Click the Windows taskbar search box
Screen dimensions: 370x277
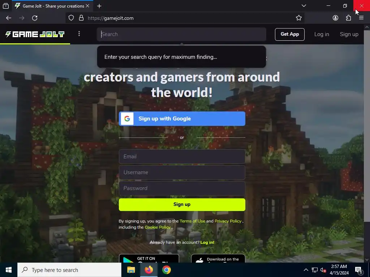coord(69,270)
